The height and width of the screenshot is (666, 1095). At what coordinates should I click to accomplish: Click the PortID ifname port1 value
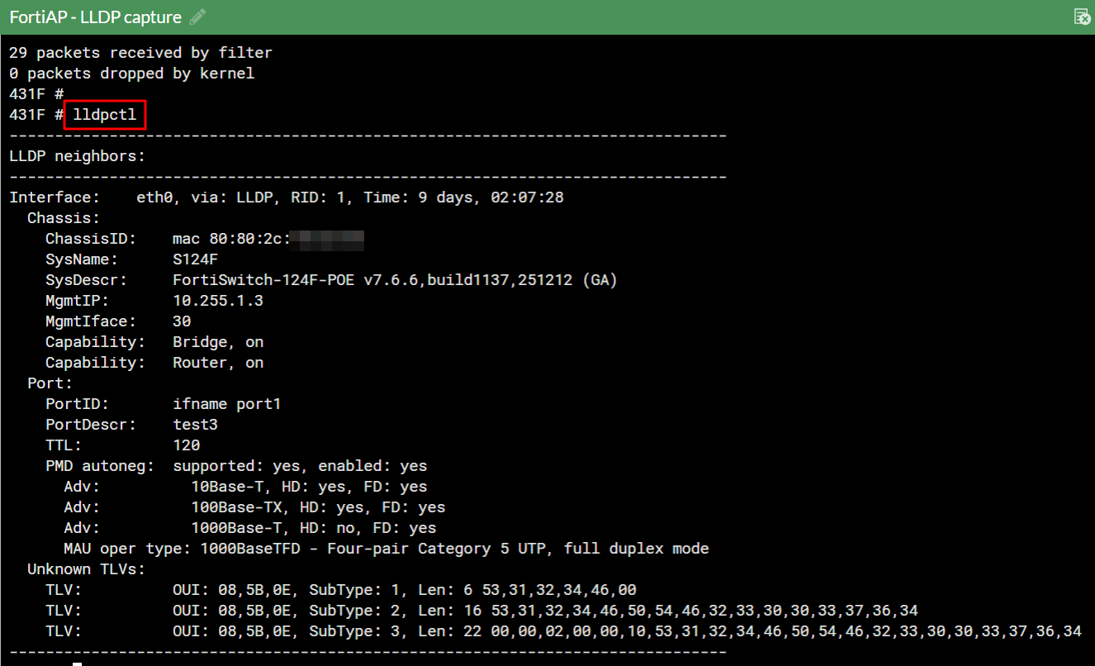point(227,404)
